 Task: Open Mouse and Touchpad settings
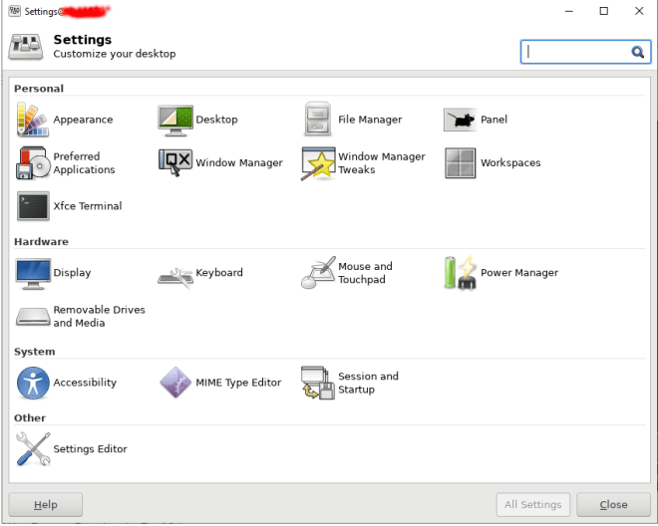318,273
